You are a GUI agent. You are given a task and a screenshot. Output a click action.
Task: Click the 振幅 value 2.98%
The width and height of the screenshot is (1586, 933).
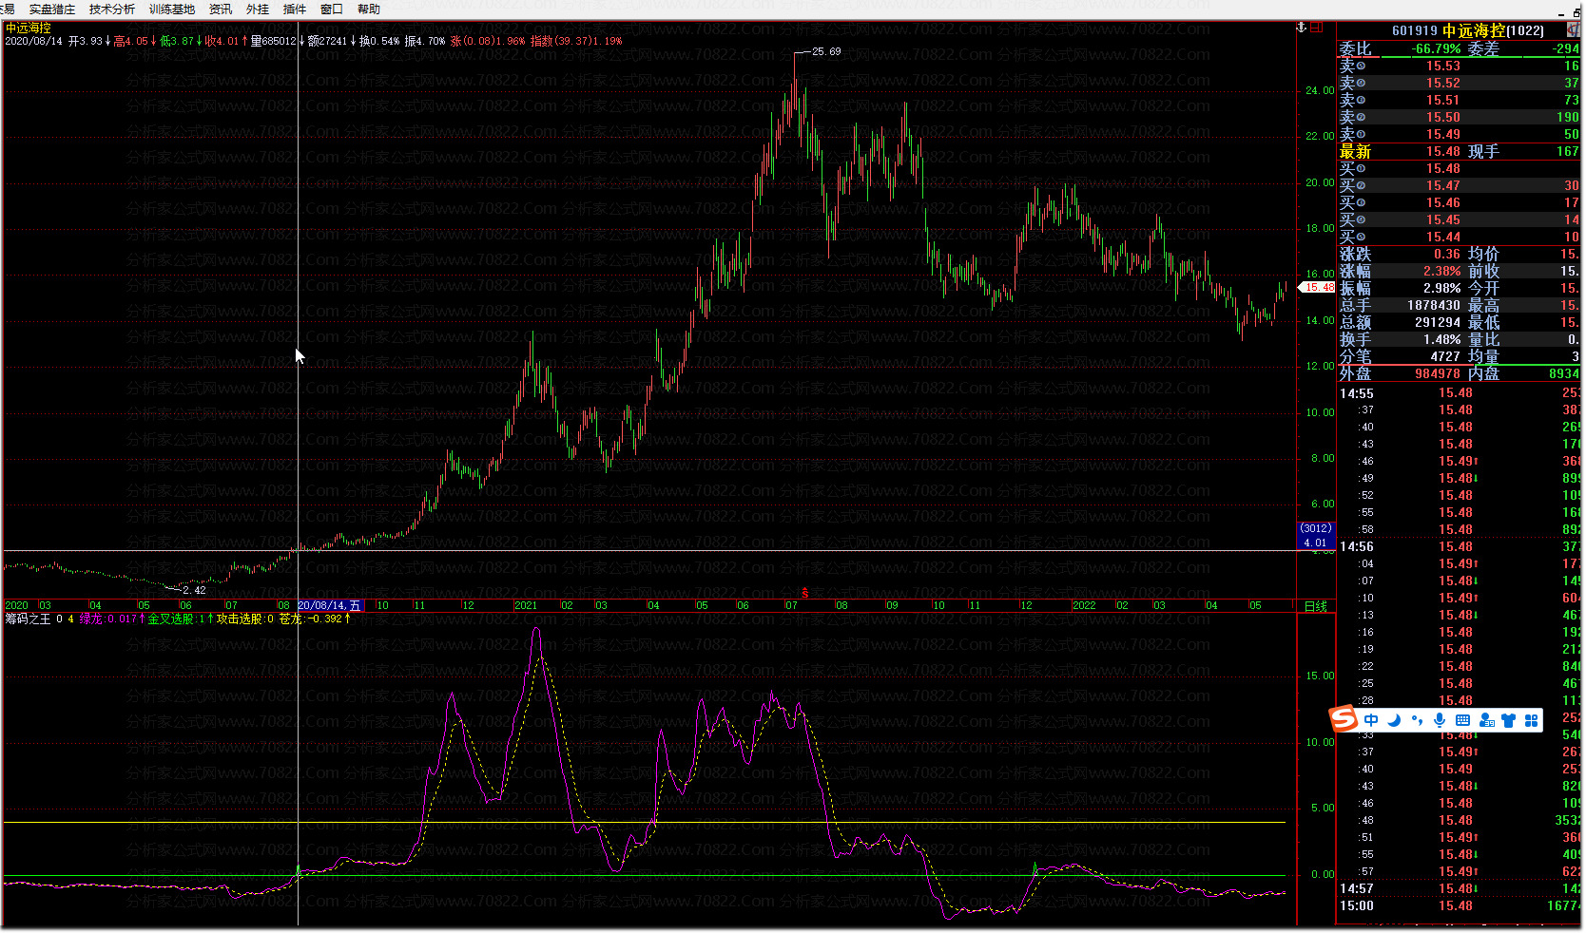coord(1442,288)
